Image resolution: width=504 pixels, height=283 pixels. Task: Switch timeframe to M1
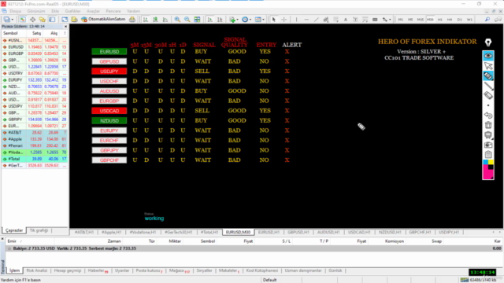(401, 20)
